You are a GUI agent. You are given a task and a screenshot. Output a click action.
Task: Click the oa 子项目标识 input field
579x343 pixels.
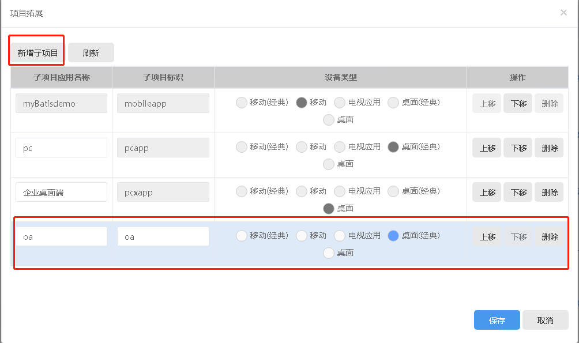click(163, 236)
